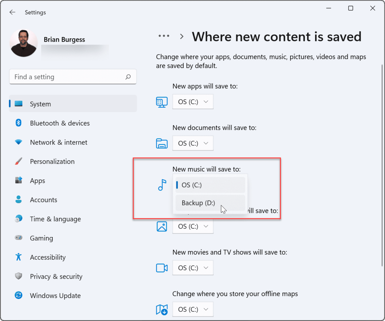The image size is (385, 321).
Task: Click the Bluetooth & devices icon
Action: tap(19, 123)
